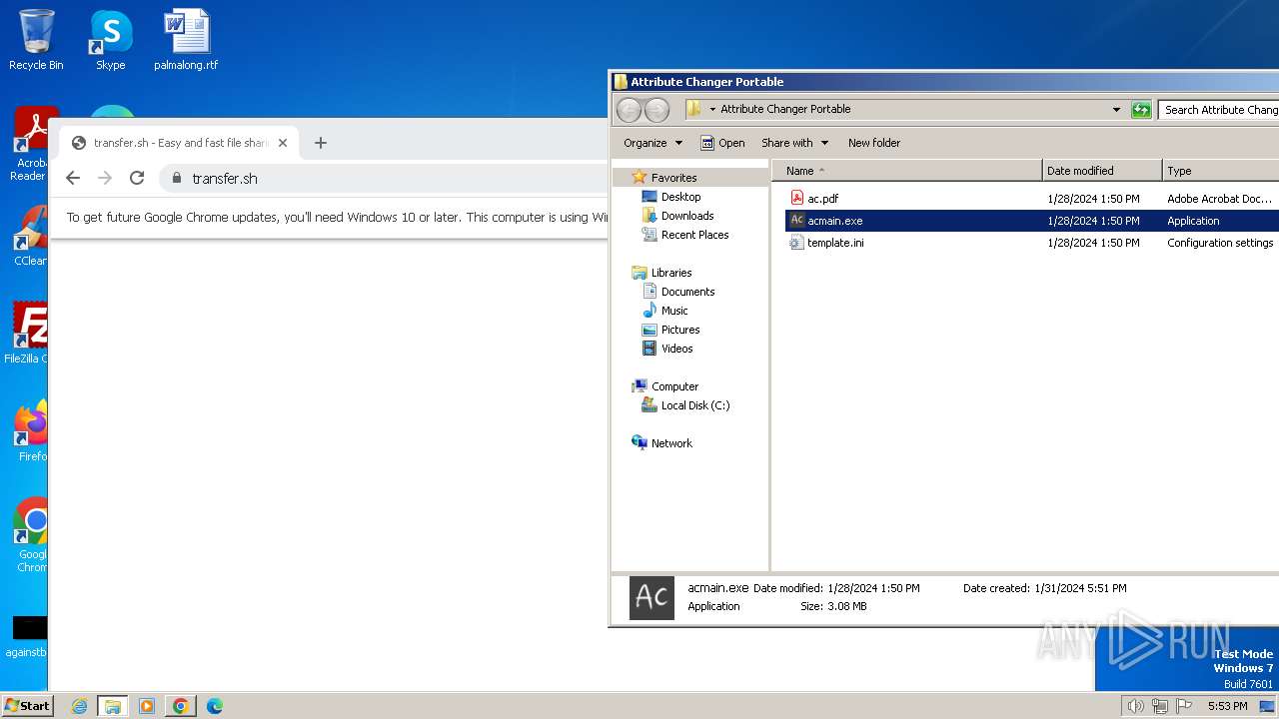Image resolution: width=1279 pixels, height=719 pixels.
Task: Select the transfer.sh Chrome tab
Action: tap(180, 143)
